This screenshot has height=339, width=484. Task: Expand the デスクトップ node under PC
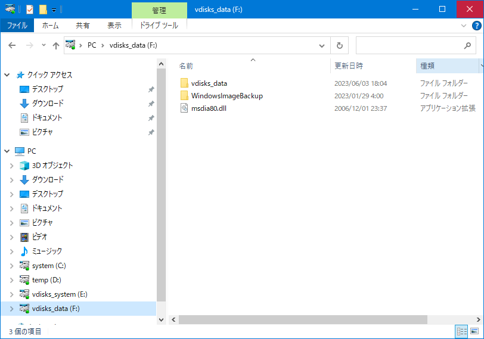click(x=12, y=194)
